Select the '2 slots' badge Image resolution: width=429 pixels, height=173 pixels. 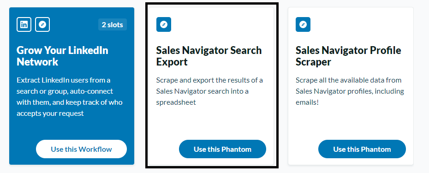pyautogui.click(x=113, y=24)
